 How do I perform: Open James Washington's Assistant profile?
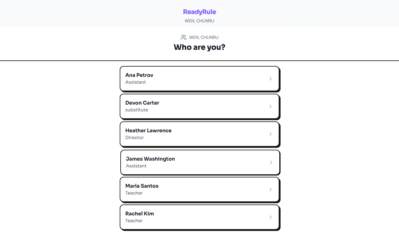(199, 162)
